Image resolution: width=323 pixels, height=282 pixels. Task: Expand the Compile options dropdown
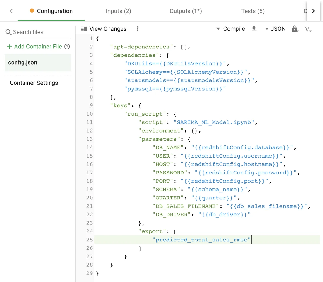(218, 29)
